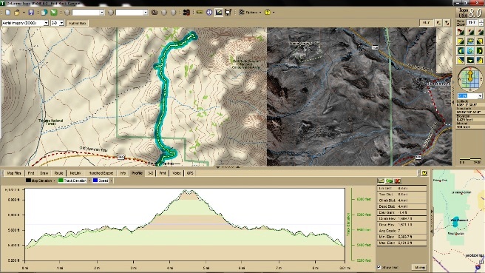This screenshot has height=273, width=485.
Task: Click the Save file icon in toolbar
Action: 31,13
